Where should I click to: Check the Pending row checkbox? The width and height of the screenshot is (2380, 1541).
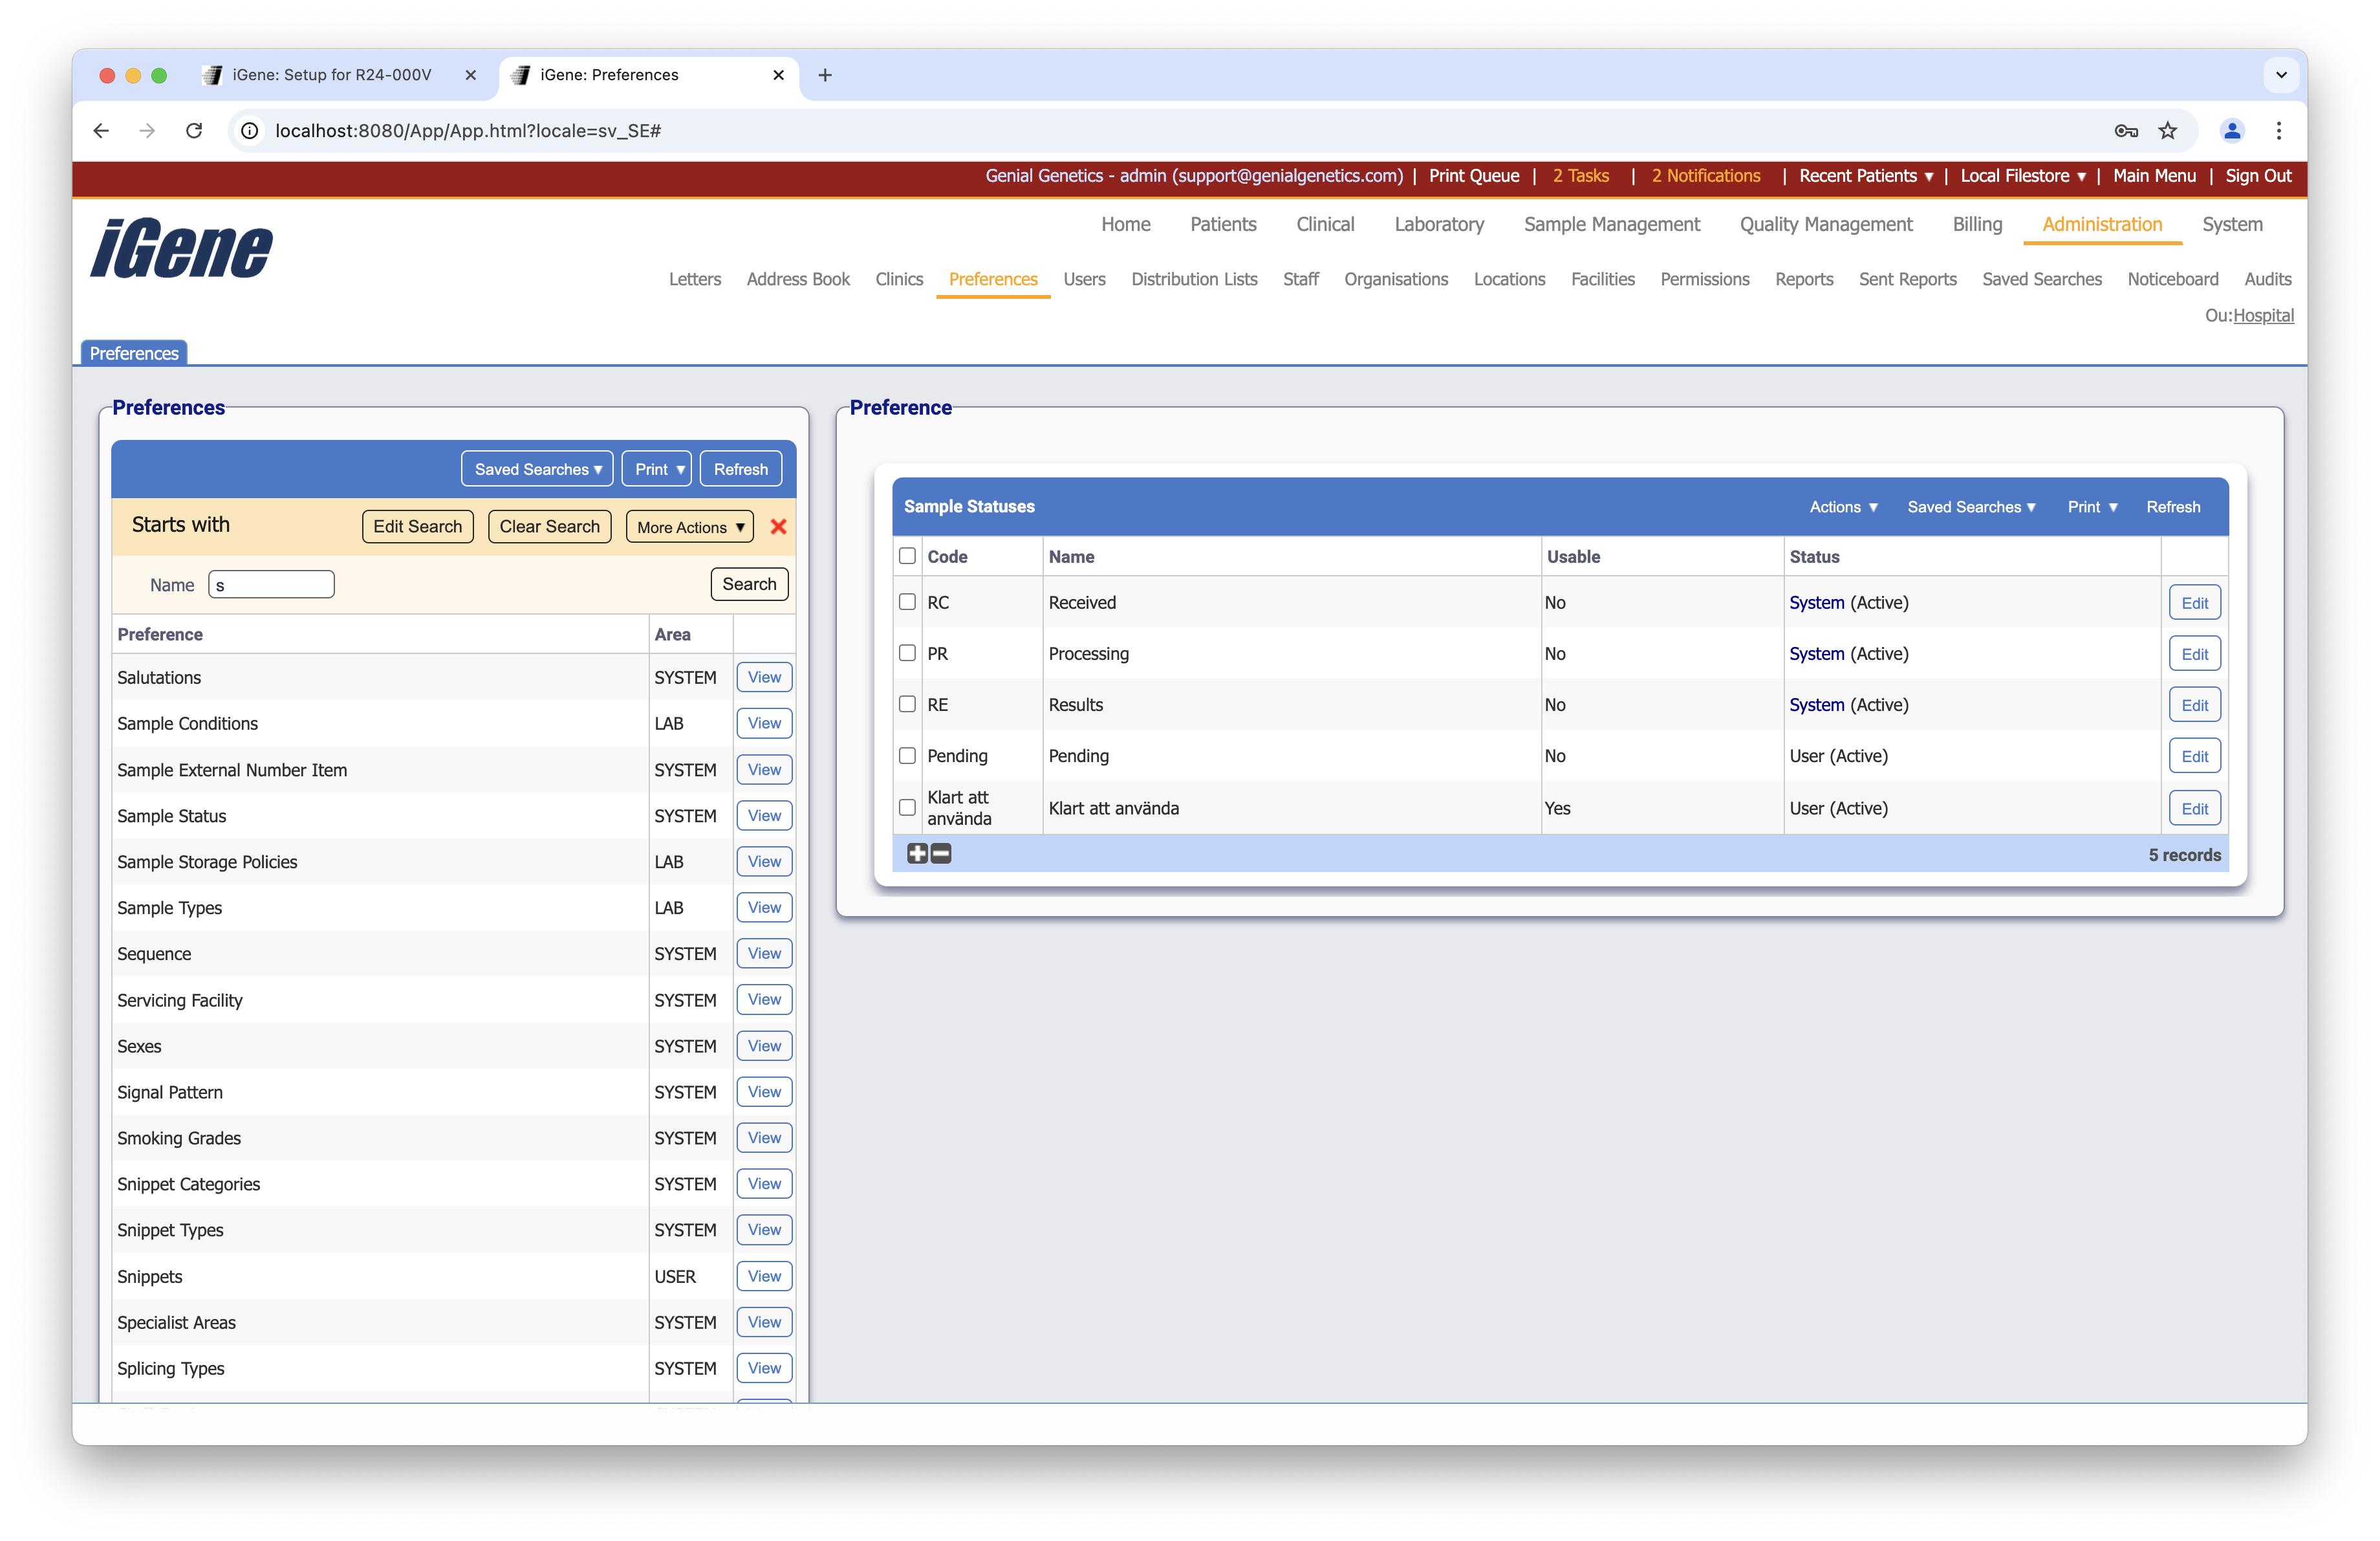(907, 756)
